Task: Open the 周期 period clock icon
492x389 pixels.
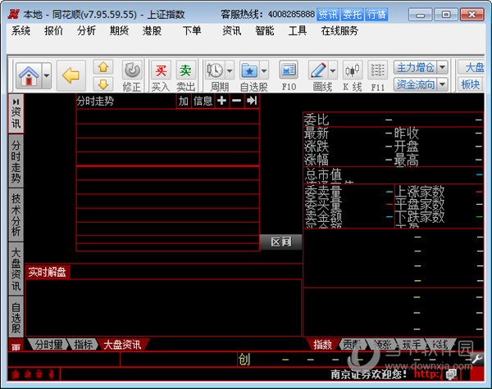Action: [x=215, y=70]
